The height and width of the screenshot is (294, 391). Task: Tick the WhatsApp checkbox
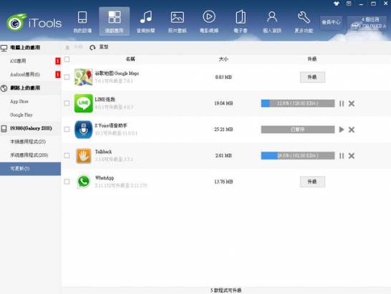(67, 182)
